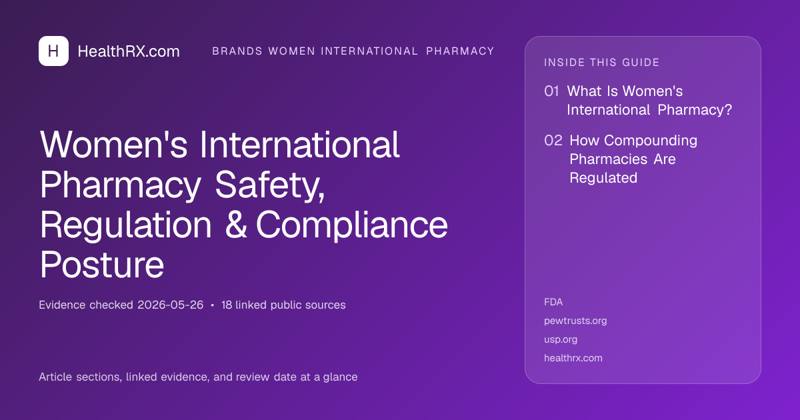Screen dimensions: 800x420
Task: Click the Evidence checked 2026-05-26 text
Action: pyautogui.click(x=121, y=305)
